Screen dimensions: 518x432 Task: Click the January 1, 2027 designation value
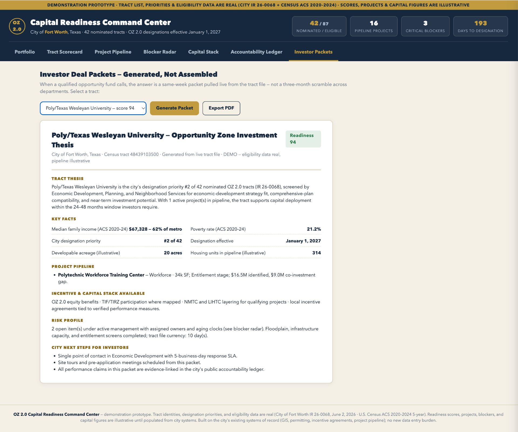click(x=303, y=241)
